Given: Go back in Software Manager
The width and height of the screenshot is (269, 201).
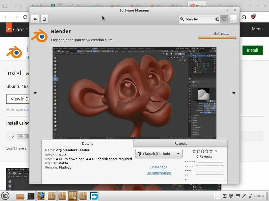Looking at the screenshot, I should [35, 19].
